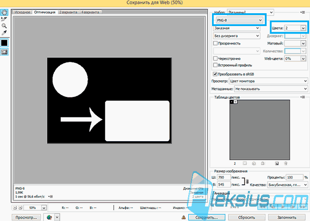Image resolution: width=310 pixels, height=221 pixels.
Task: Click the width field showing 790
Action: click(224, 177)
